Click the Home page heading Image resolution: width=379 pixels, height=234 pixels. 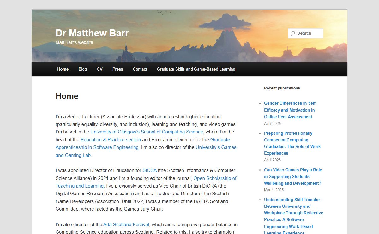point(67,96)
